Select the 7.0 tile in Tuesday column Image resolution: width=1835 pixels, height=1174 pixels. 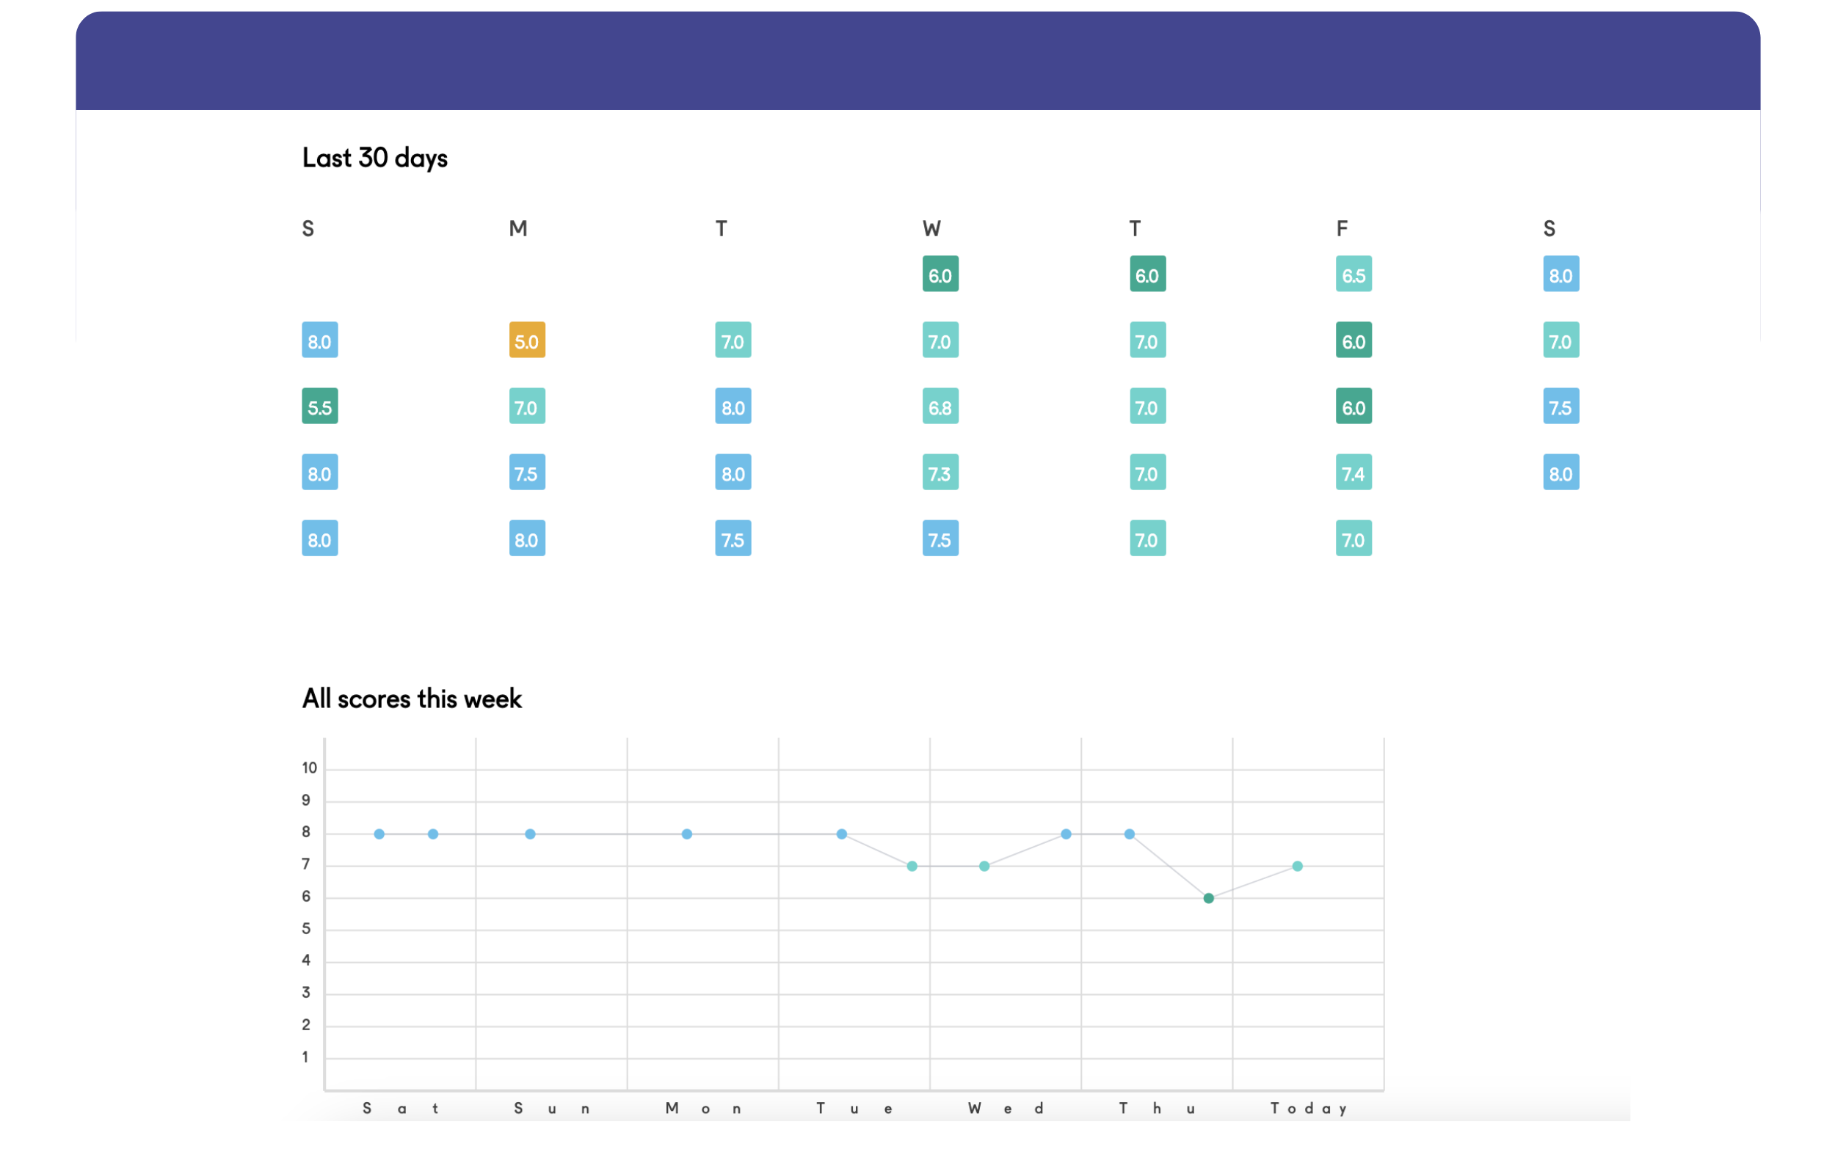(733, 340)
